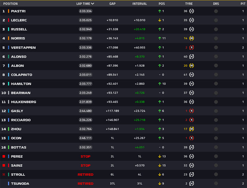Click Stroll's RETIRED status text
The height and width of the screenshot is (188, 247).
[85, 174]
